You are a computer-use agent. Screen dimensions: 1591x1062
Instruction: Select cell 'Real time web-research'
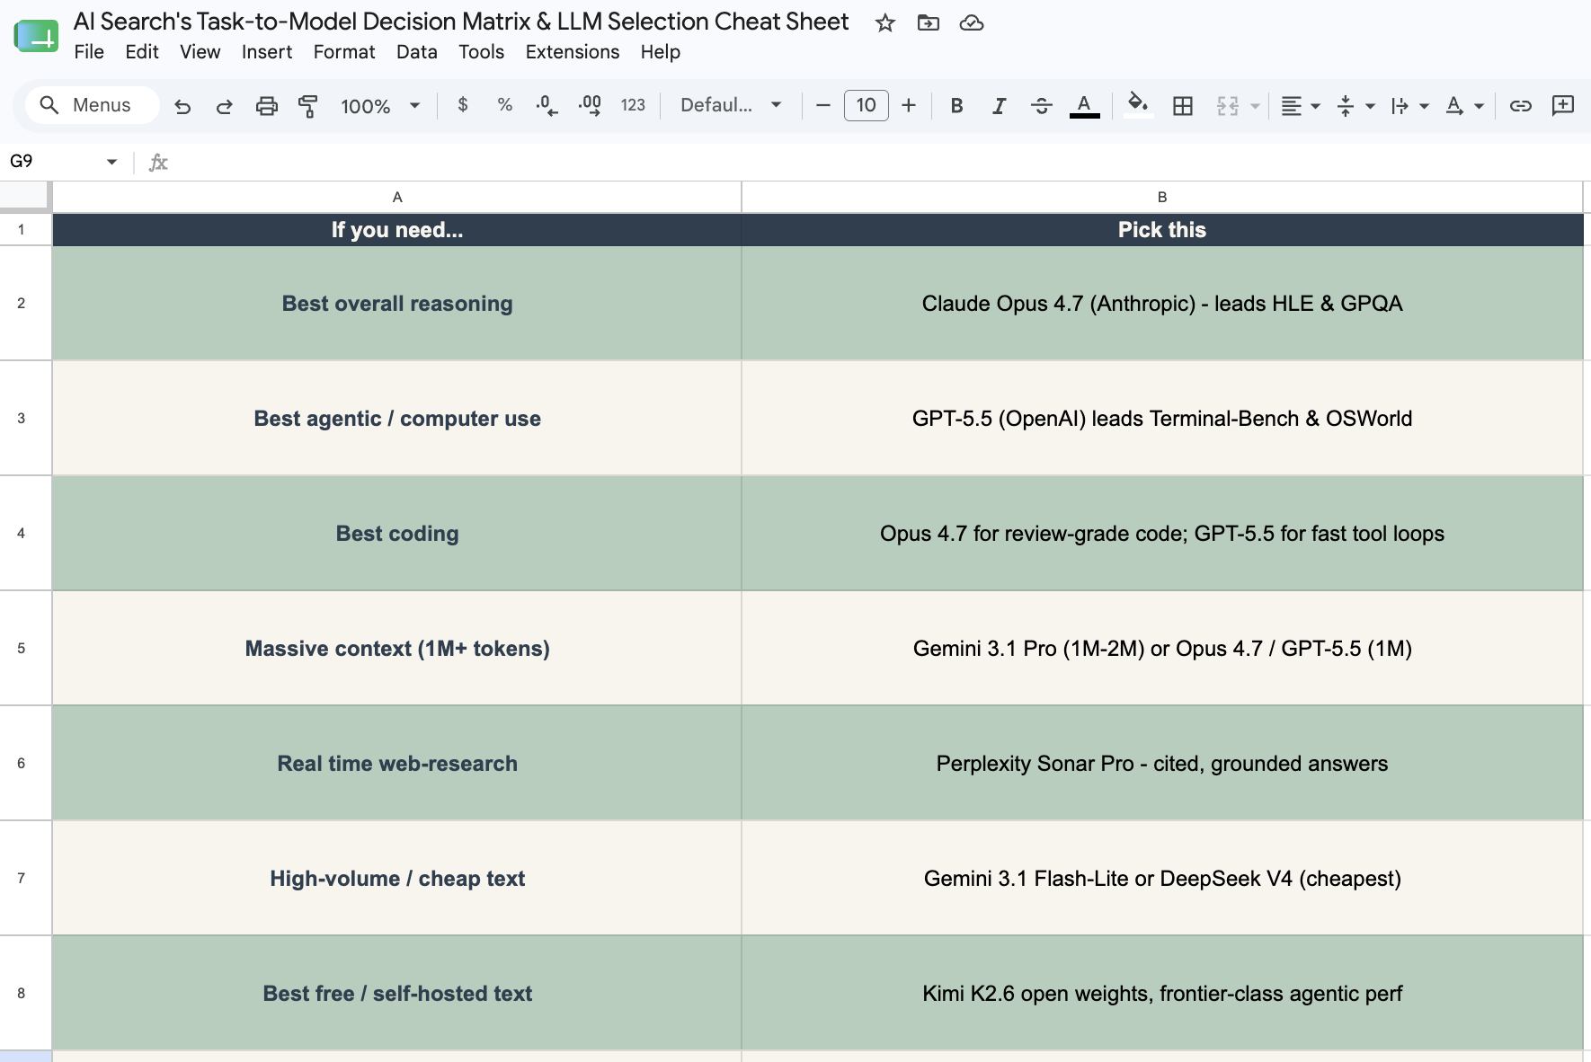point(397,763)
